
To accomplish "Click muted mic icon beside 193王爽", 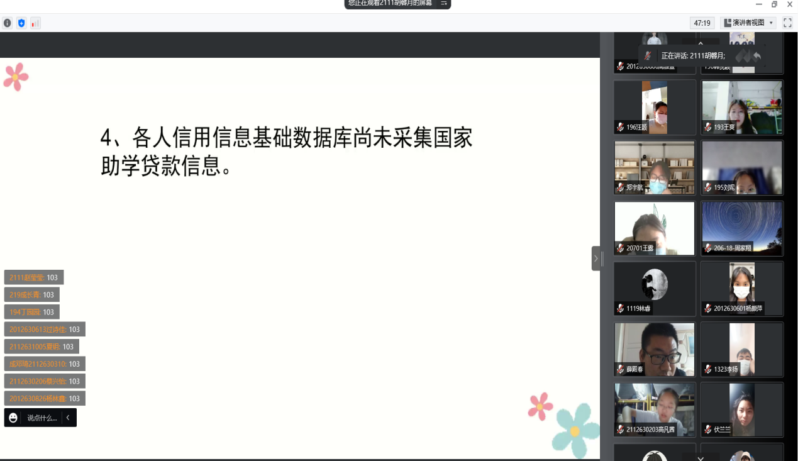I will pos(708,127).
